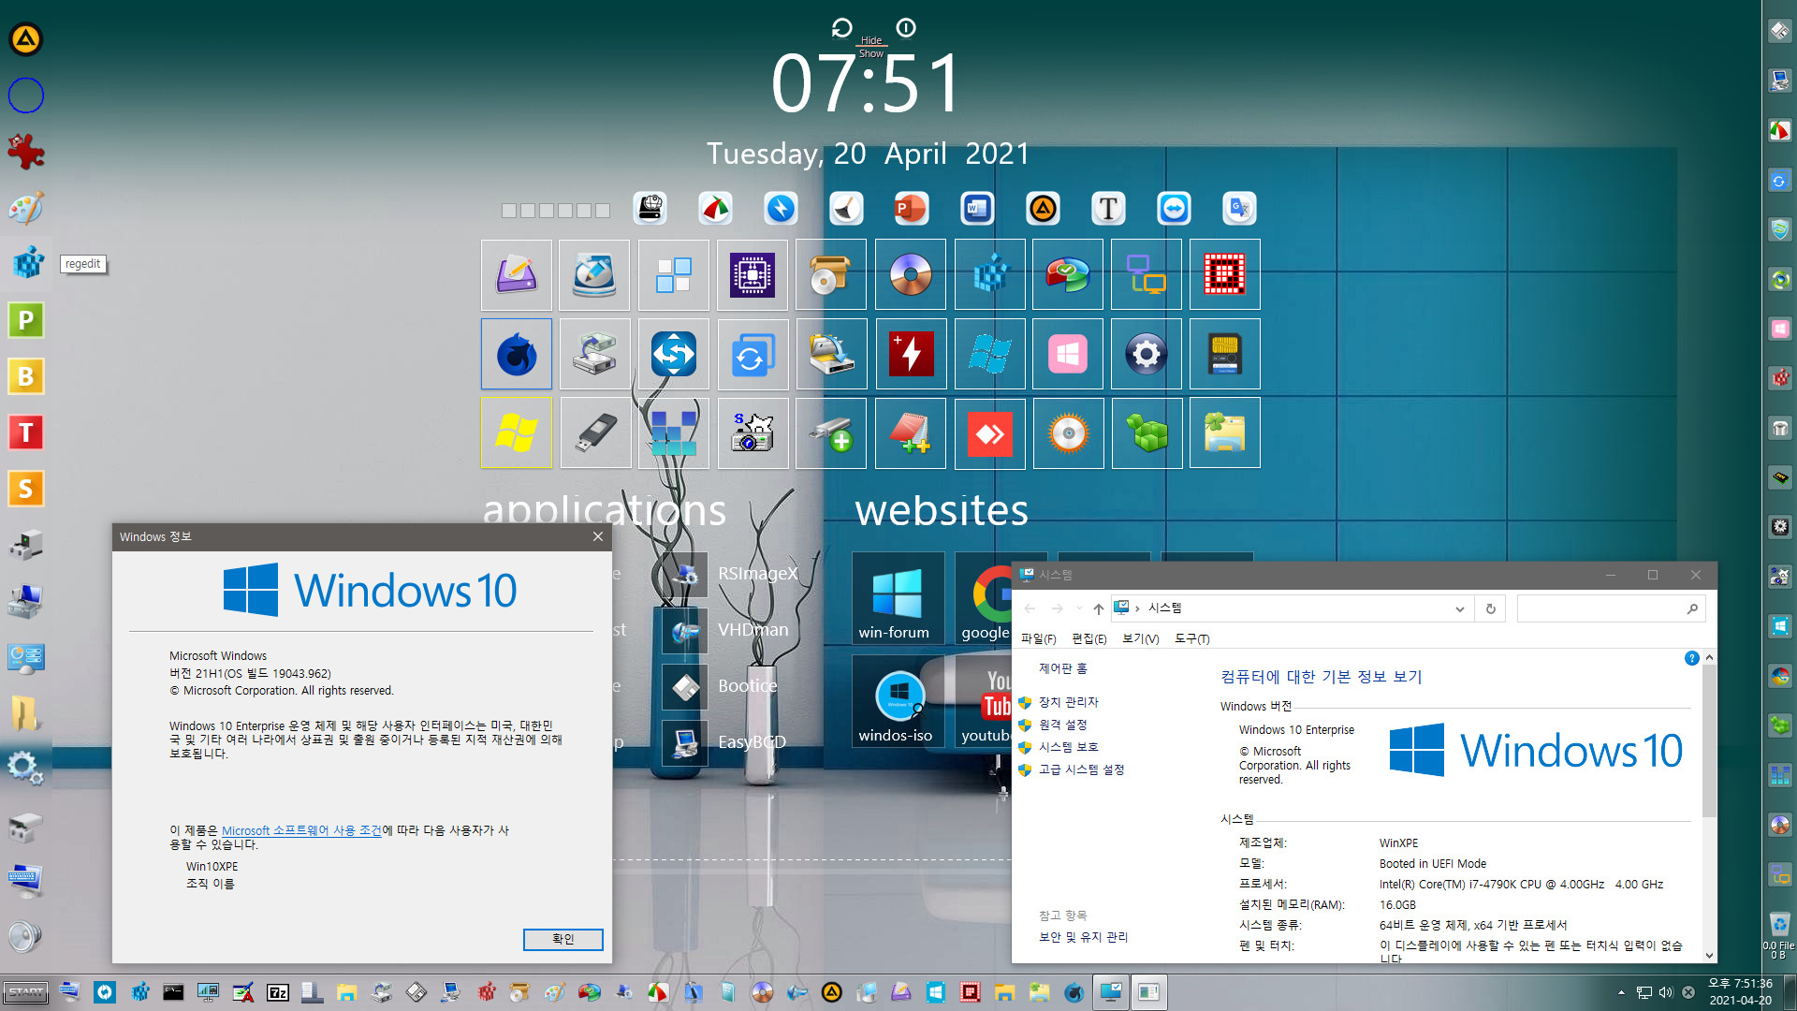The width and height of the screenshot is (1797, 1011).
Task: Click 제어판 홈 in the 시스템 window
Action: coord(1062,668)
